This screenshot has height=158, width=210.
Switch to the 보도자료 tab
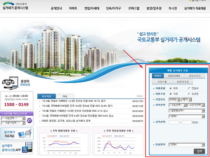tap(46, 96)
